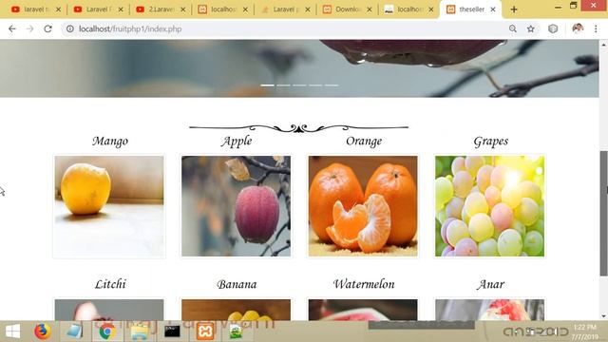This screenshot has width=608, height=342.
Task: Open the Orange fruit image
Action: (363, 206)
